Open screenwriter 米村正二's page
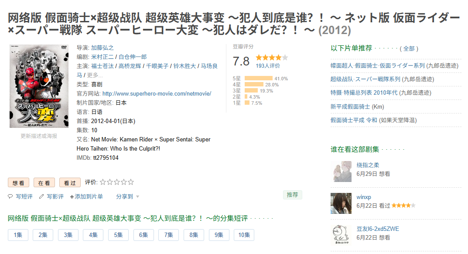The width and height of the screenshot is (468, 254). point(102,57)
